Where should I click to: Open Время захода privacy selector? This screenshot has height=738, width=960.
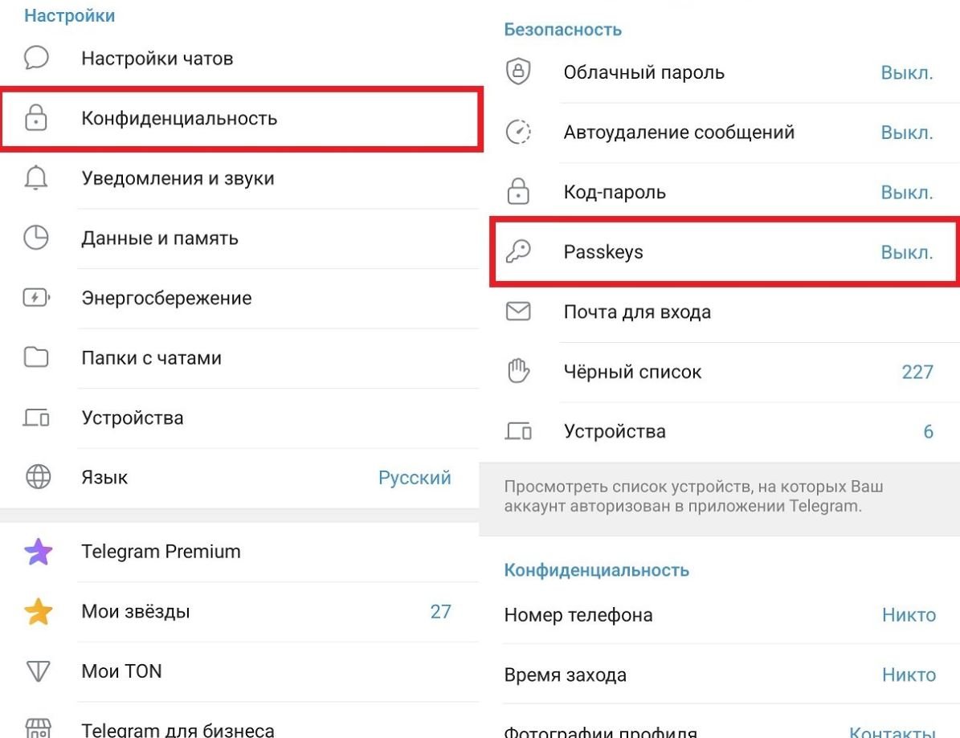909,675
